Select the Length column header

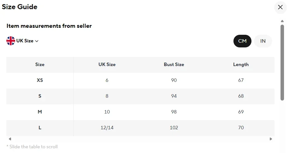(x=241, y=64)
